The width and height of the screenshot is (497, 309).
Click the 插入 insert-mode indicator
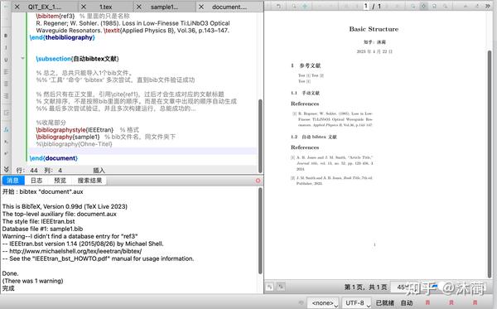[99, 170]
